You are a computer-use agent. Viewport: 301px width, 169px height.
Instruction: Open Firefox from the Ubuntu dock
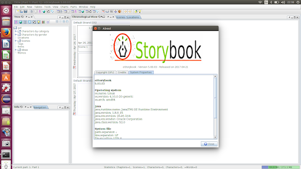click(x=6, y=32)
